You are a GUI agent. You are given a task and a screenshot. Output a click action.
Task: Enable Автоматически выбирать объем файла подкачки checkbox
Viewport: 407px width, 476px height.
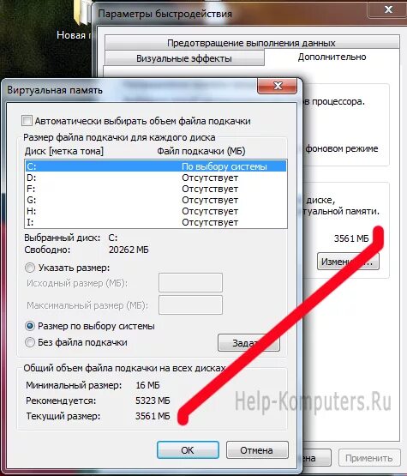(x=27, y=121)
